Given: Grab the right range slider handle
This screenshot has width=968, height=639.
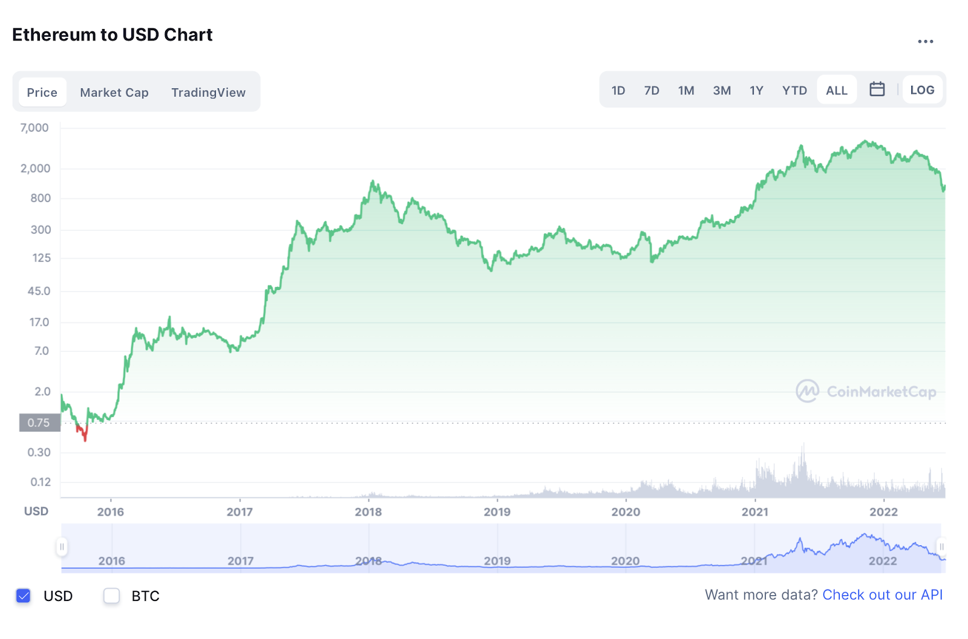Looking at the screenshot, I should point(941,547).
